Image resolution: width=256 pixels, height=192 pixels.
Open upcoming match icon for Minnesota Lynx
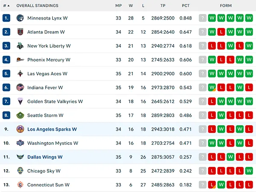(203, 18)
